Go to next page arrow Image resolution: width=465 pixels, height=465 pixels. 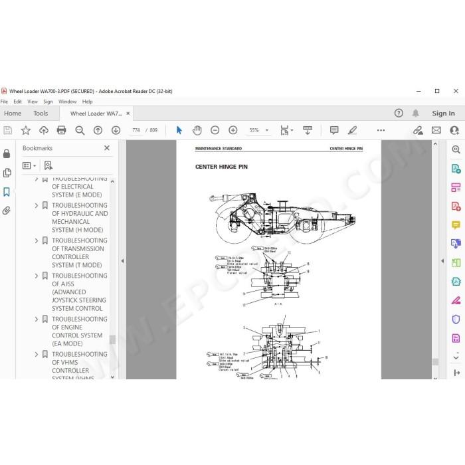(116, 130)
